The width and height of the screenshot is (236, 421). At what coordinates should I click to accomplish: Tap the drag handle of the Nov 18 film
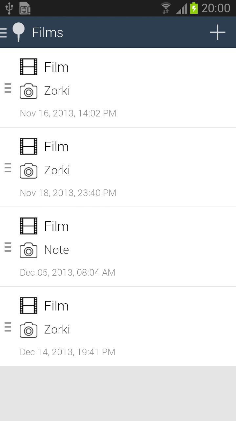point(8,168)
